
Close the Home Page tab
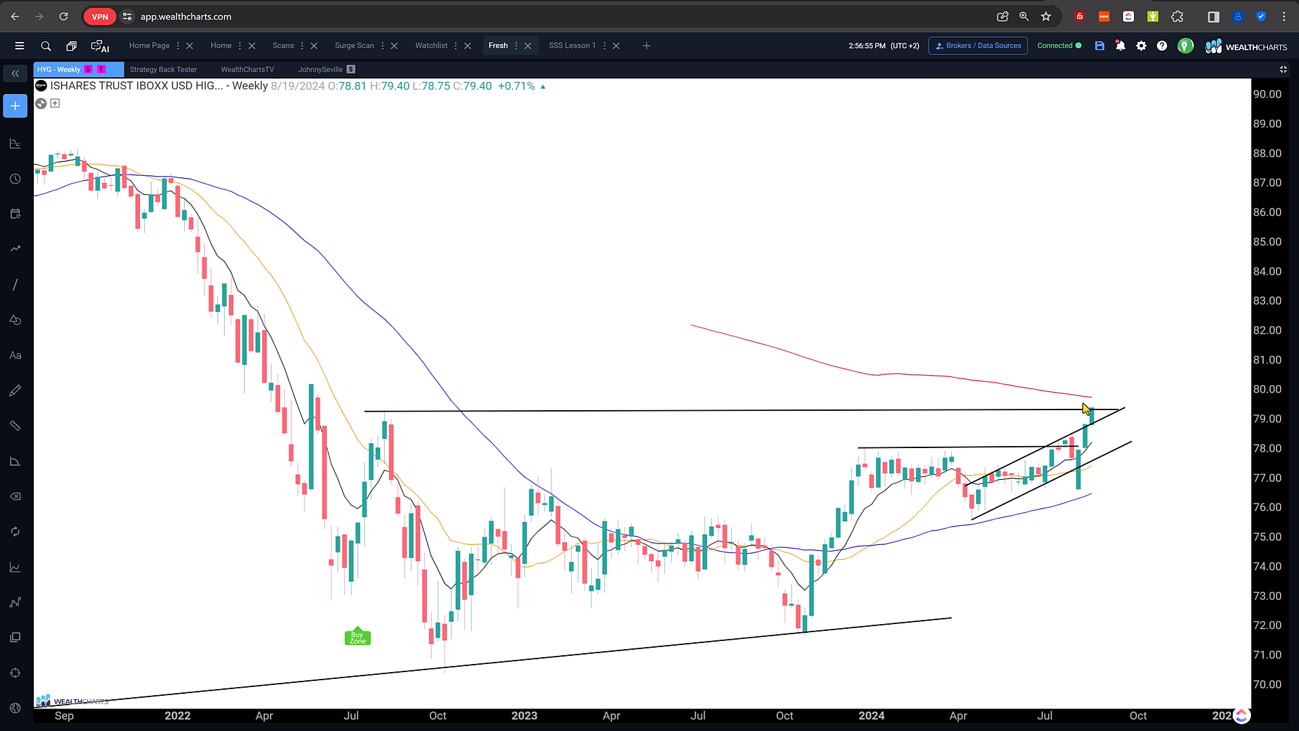click(x=189, y=46)
